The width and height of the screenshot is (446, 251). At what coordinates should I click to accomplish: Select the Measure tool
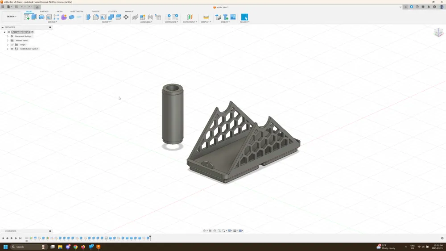click(206, 17)
